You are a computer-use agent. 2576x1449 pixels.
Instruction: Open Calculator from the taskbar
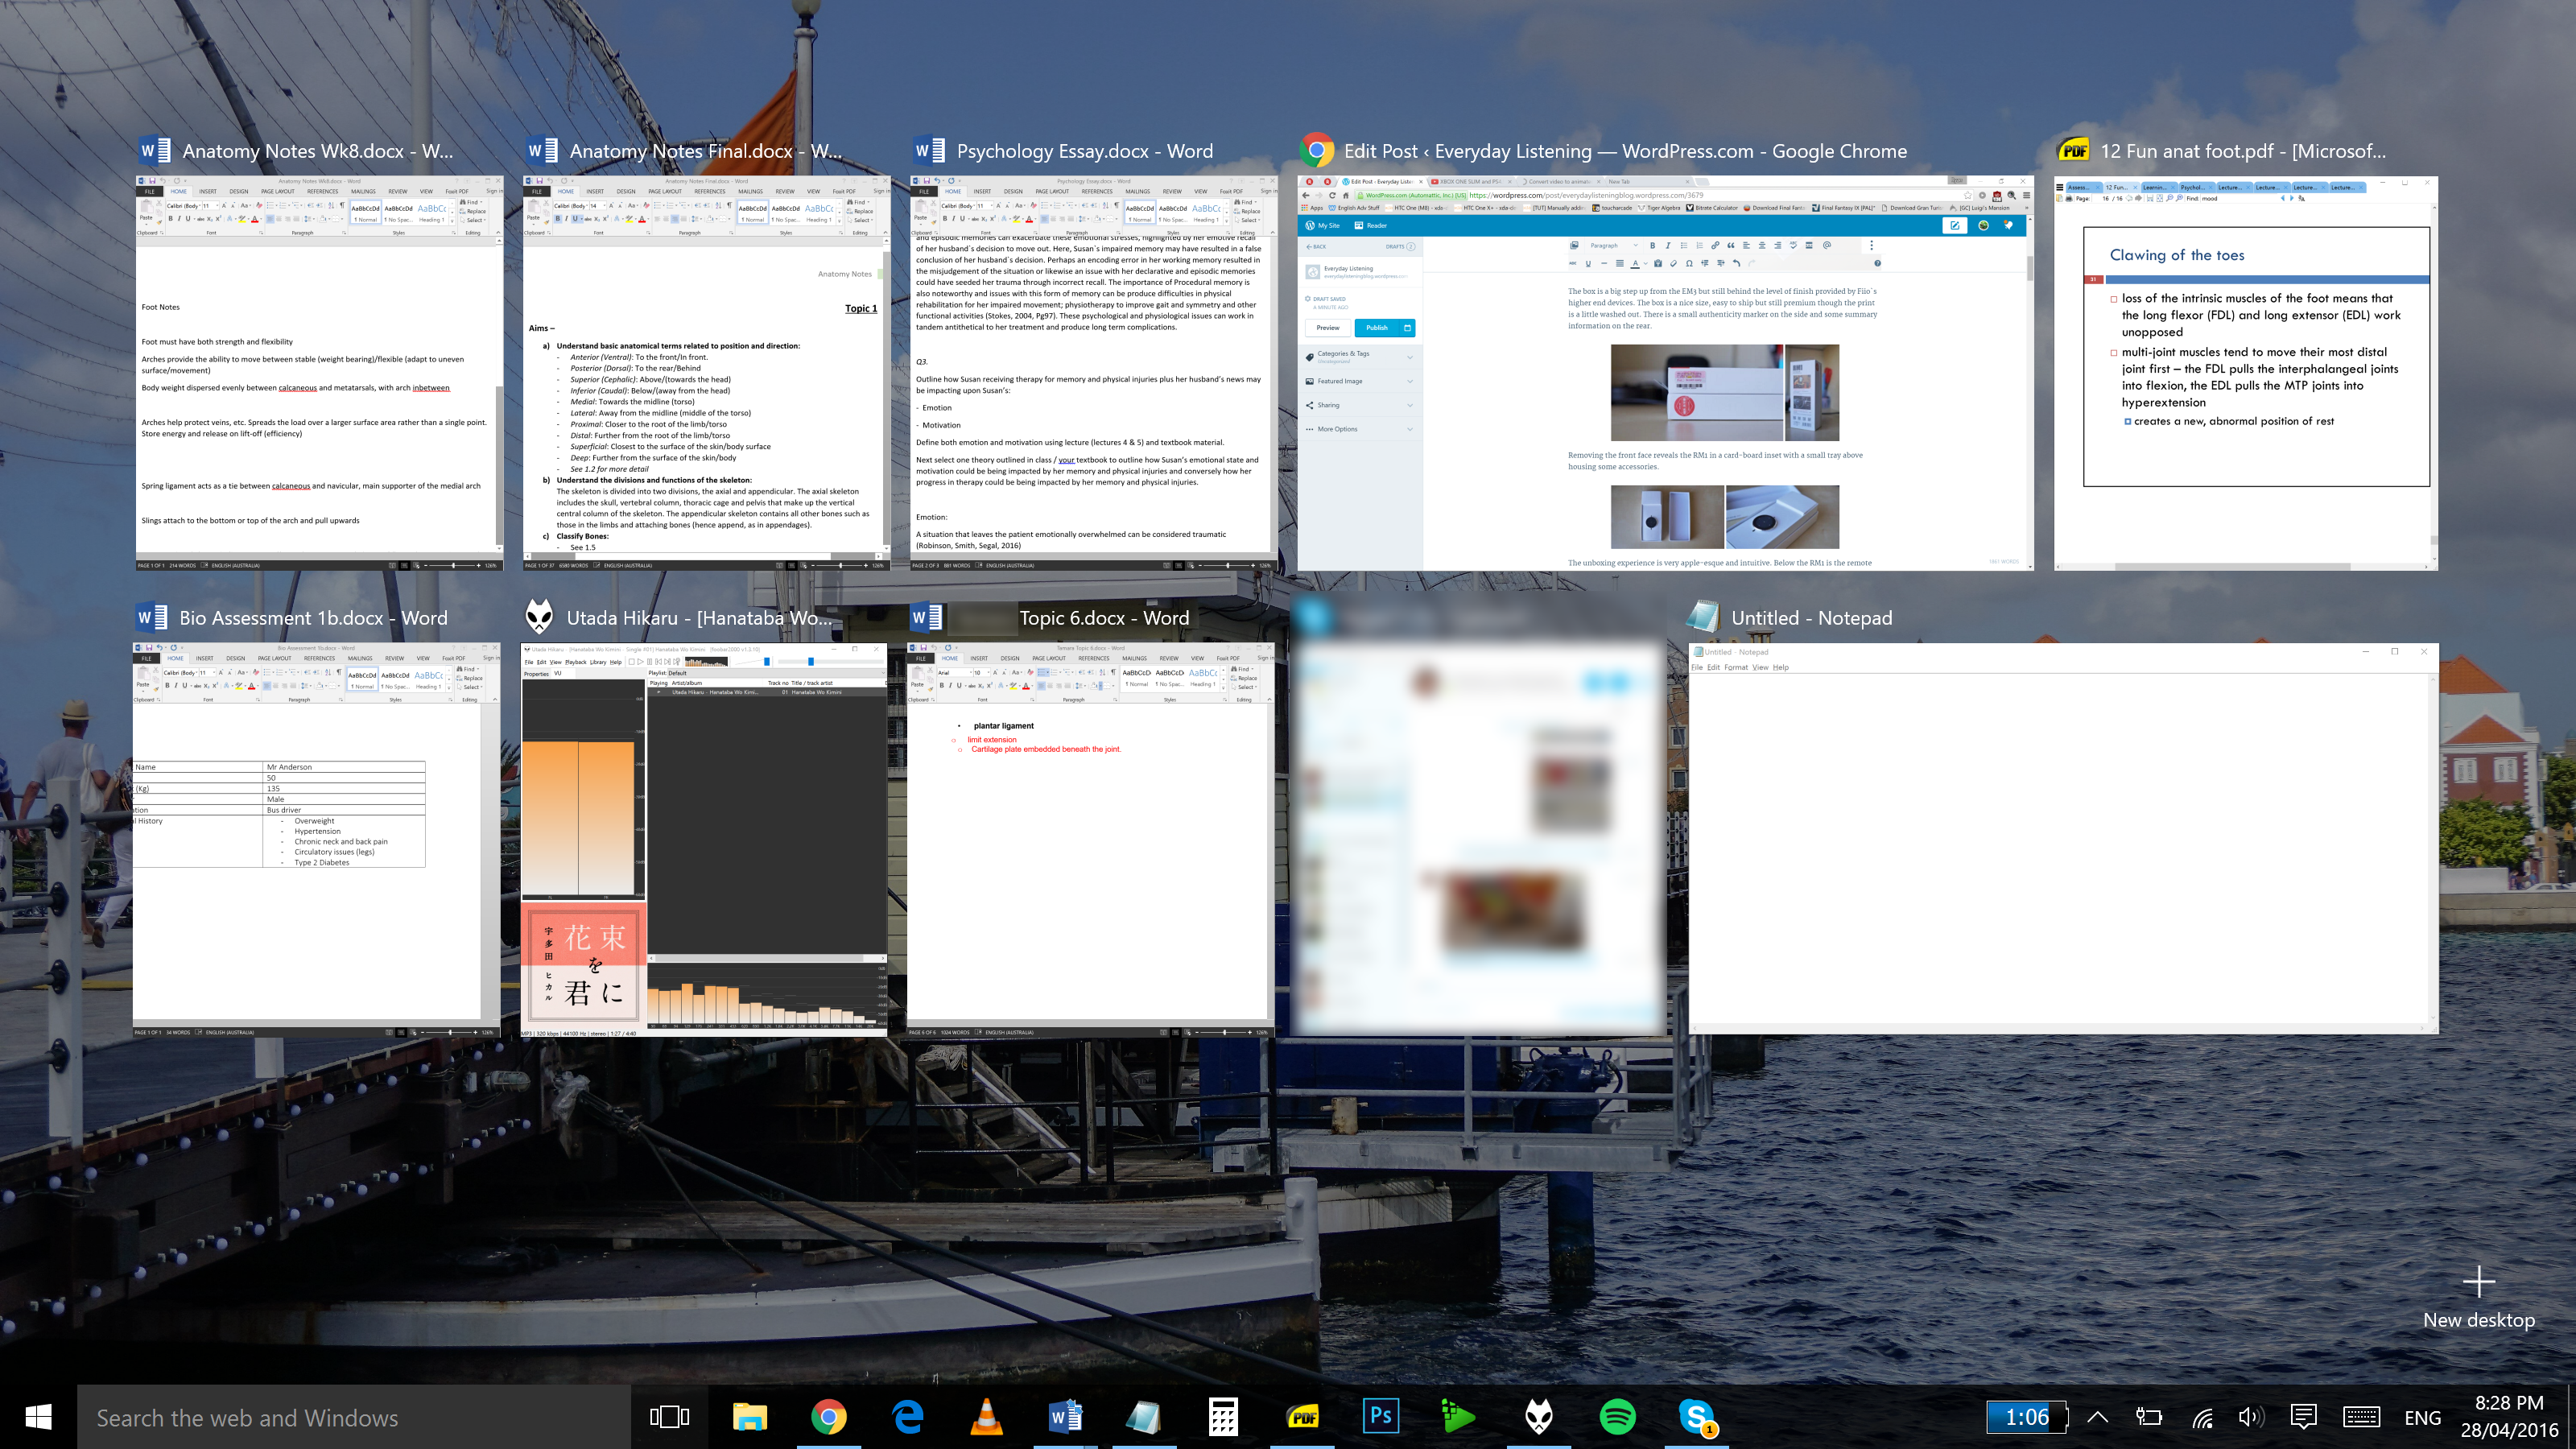click(x=1223, y=1417)
